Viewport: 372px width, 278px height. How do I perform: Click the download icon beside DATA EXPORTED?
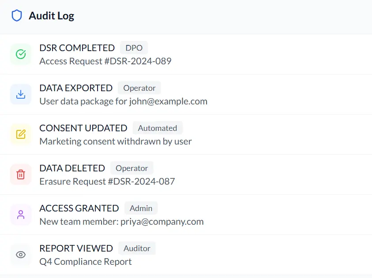20,94
